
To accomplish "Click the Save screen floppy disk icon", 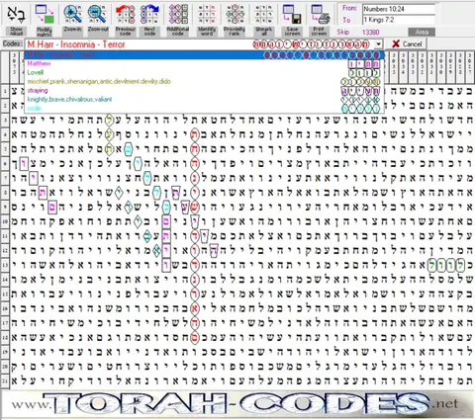I will (x=292, y=14).
